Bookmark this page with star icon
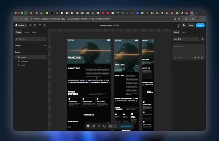 pyautogui.click(x=179, y=19)
